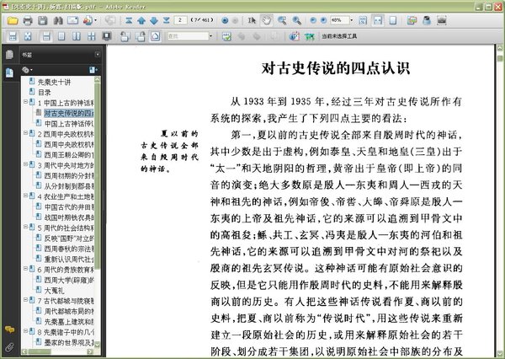Open the Comments panel icon
Screen dimensions: 505x359
(x=9, y=330)
